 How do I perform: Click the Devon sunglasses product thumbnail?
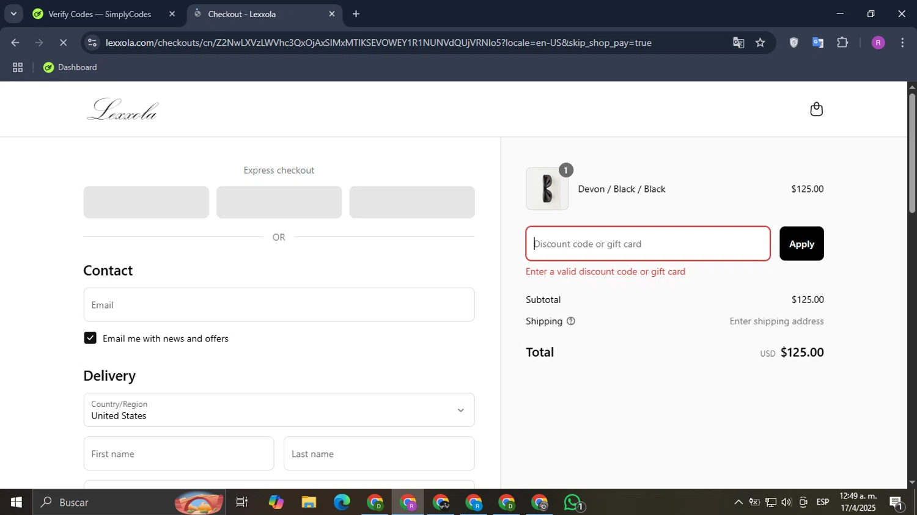pos(547,189)
